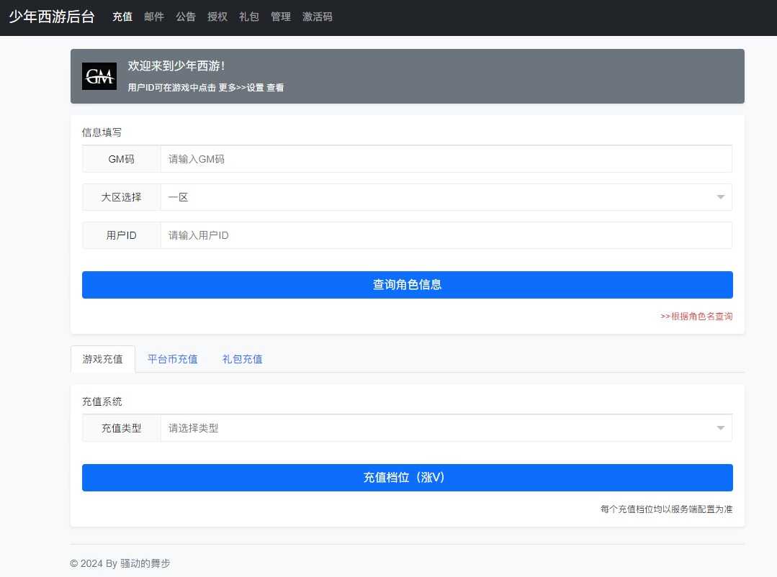Screen dimensions: 777x577
Task: Click inside the GM码 input field
Action: 445,158
